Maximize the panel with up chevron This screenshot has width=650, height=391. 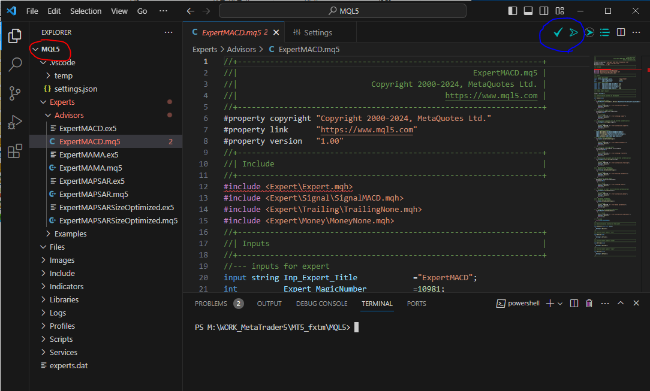click(x=621, y=304)
